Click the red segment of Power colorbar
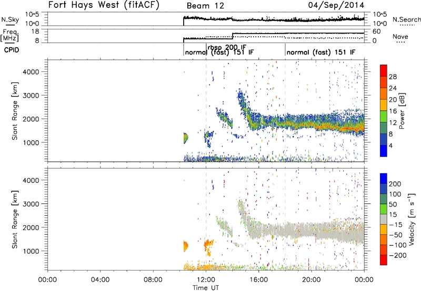421x291 pixels. point(384,70)
